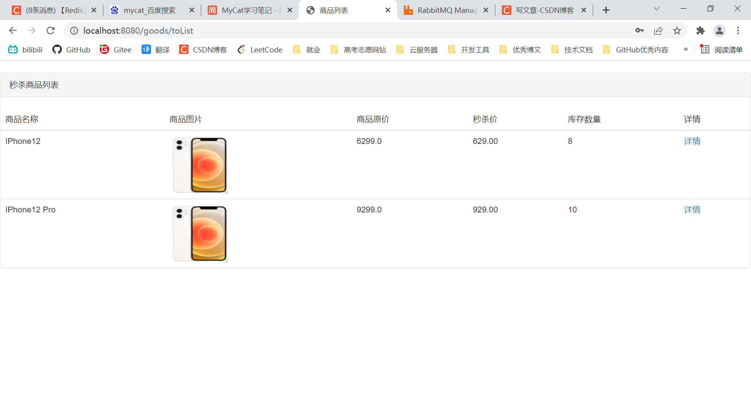Image resolution: width=751 pixels, height=399 pixels.
Task: Open 详情 link for IPhone12 Pro
Action: 692,210
